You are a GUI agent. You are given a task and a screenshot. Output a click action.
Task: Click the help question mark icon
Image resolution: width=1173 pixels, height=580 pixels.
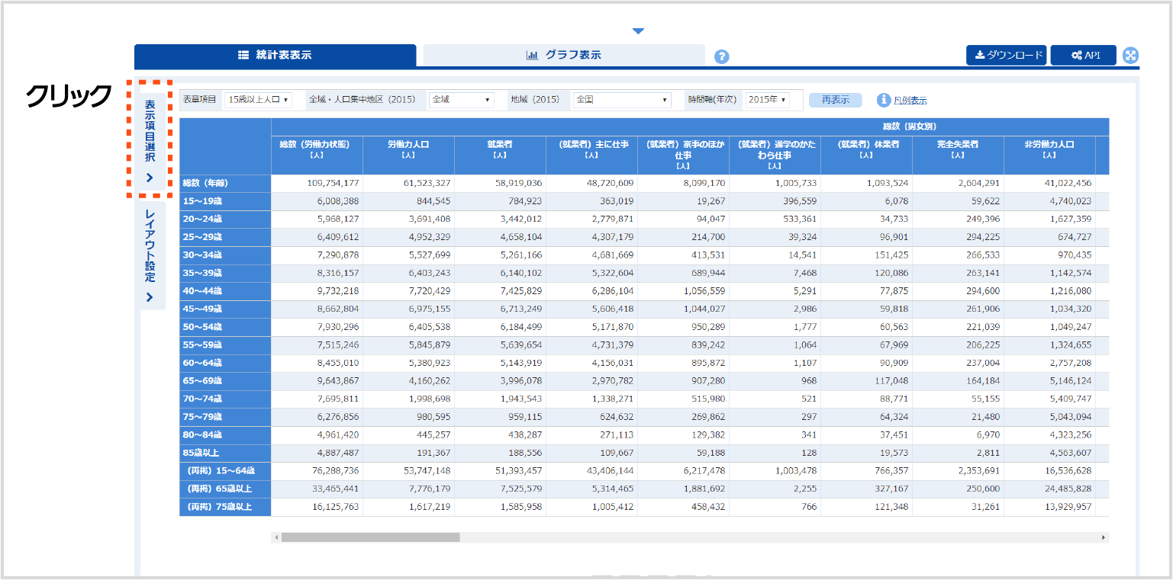(721, 57)
